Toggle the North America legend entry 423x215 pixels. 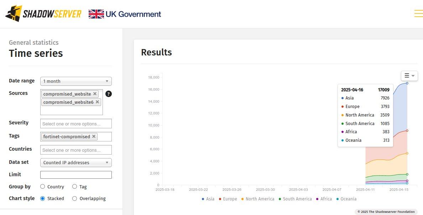click(x=258, y=199)
